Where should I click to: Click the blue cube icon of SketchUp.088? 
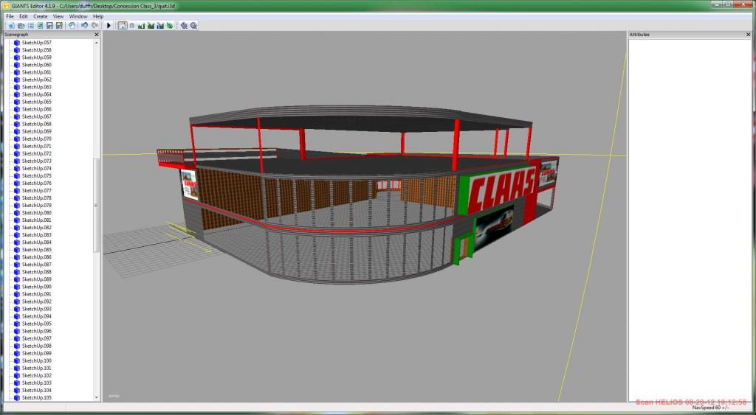click(17, 271)
